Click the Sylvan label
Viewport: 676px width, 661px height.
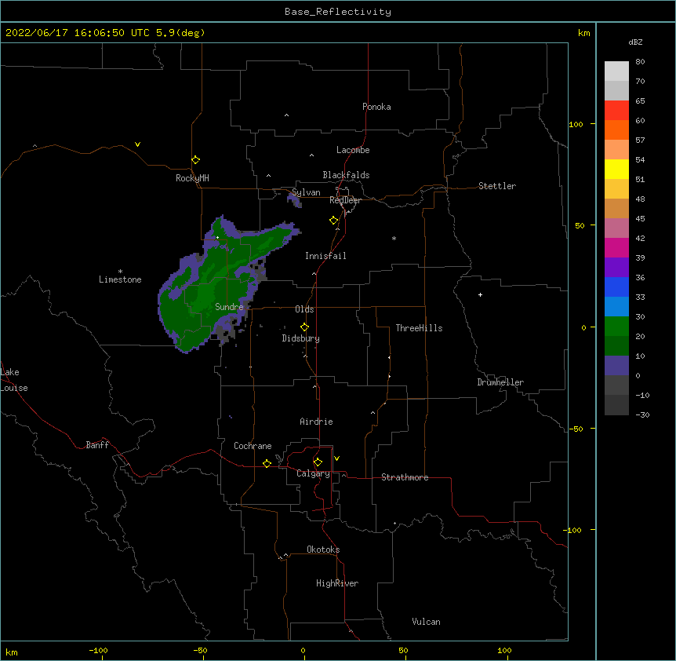point(306,192)
